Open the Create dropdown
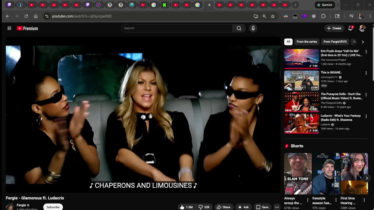 334,28
